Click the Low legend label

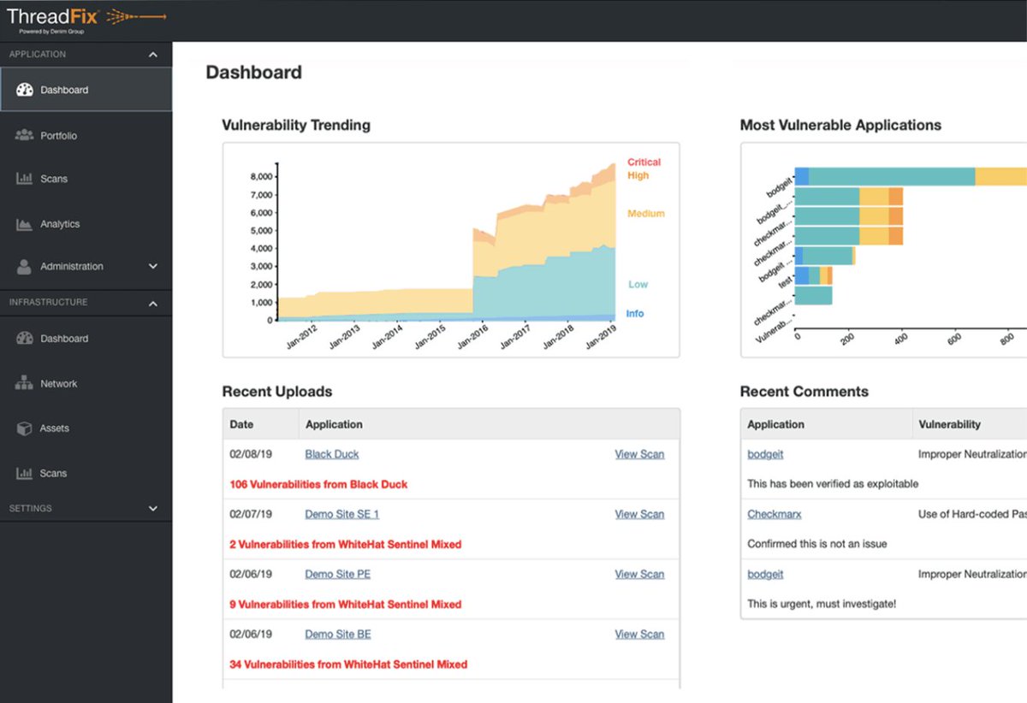[638, 284]
